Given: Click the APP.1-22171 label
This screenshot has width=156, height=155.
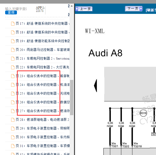Looking at the screenshot, I should 40,9.
